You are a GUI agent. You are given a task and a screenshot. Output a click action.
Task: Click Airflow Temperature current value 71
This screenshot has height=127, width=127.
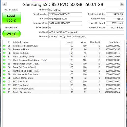72,78
